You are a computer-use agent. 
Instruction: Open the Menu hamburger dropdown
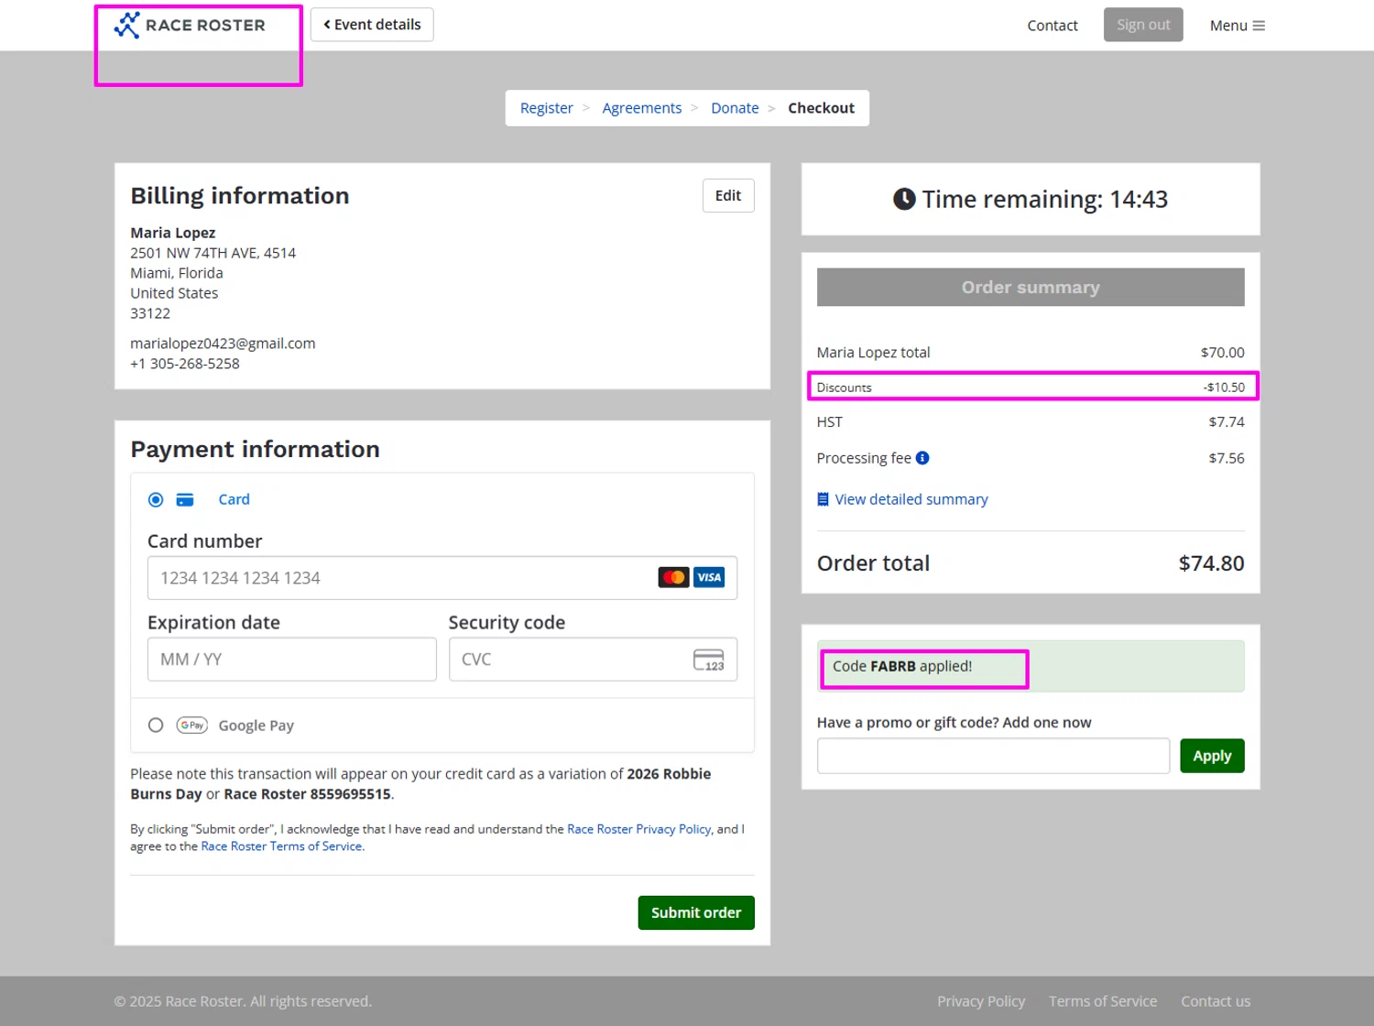tap(1237, 26)
